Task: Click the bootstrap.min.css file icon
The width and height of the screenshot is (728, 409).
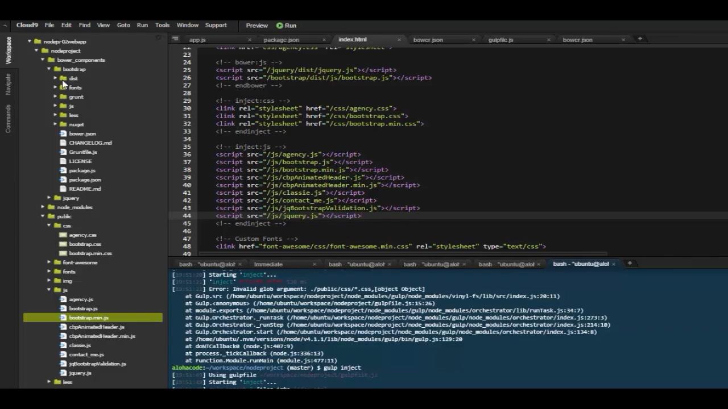Action: 64,253
